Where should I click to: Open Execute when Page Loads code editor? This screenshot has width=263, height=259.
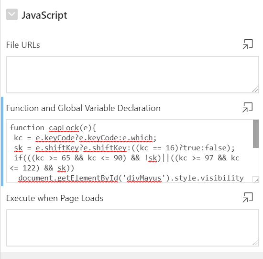[x=248, y=198]
